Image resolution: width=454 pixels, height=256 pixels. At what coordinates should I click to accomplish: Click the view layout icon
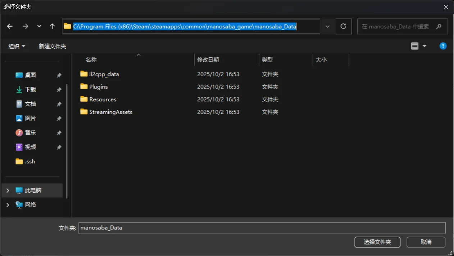pos(415,46)
